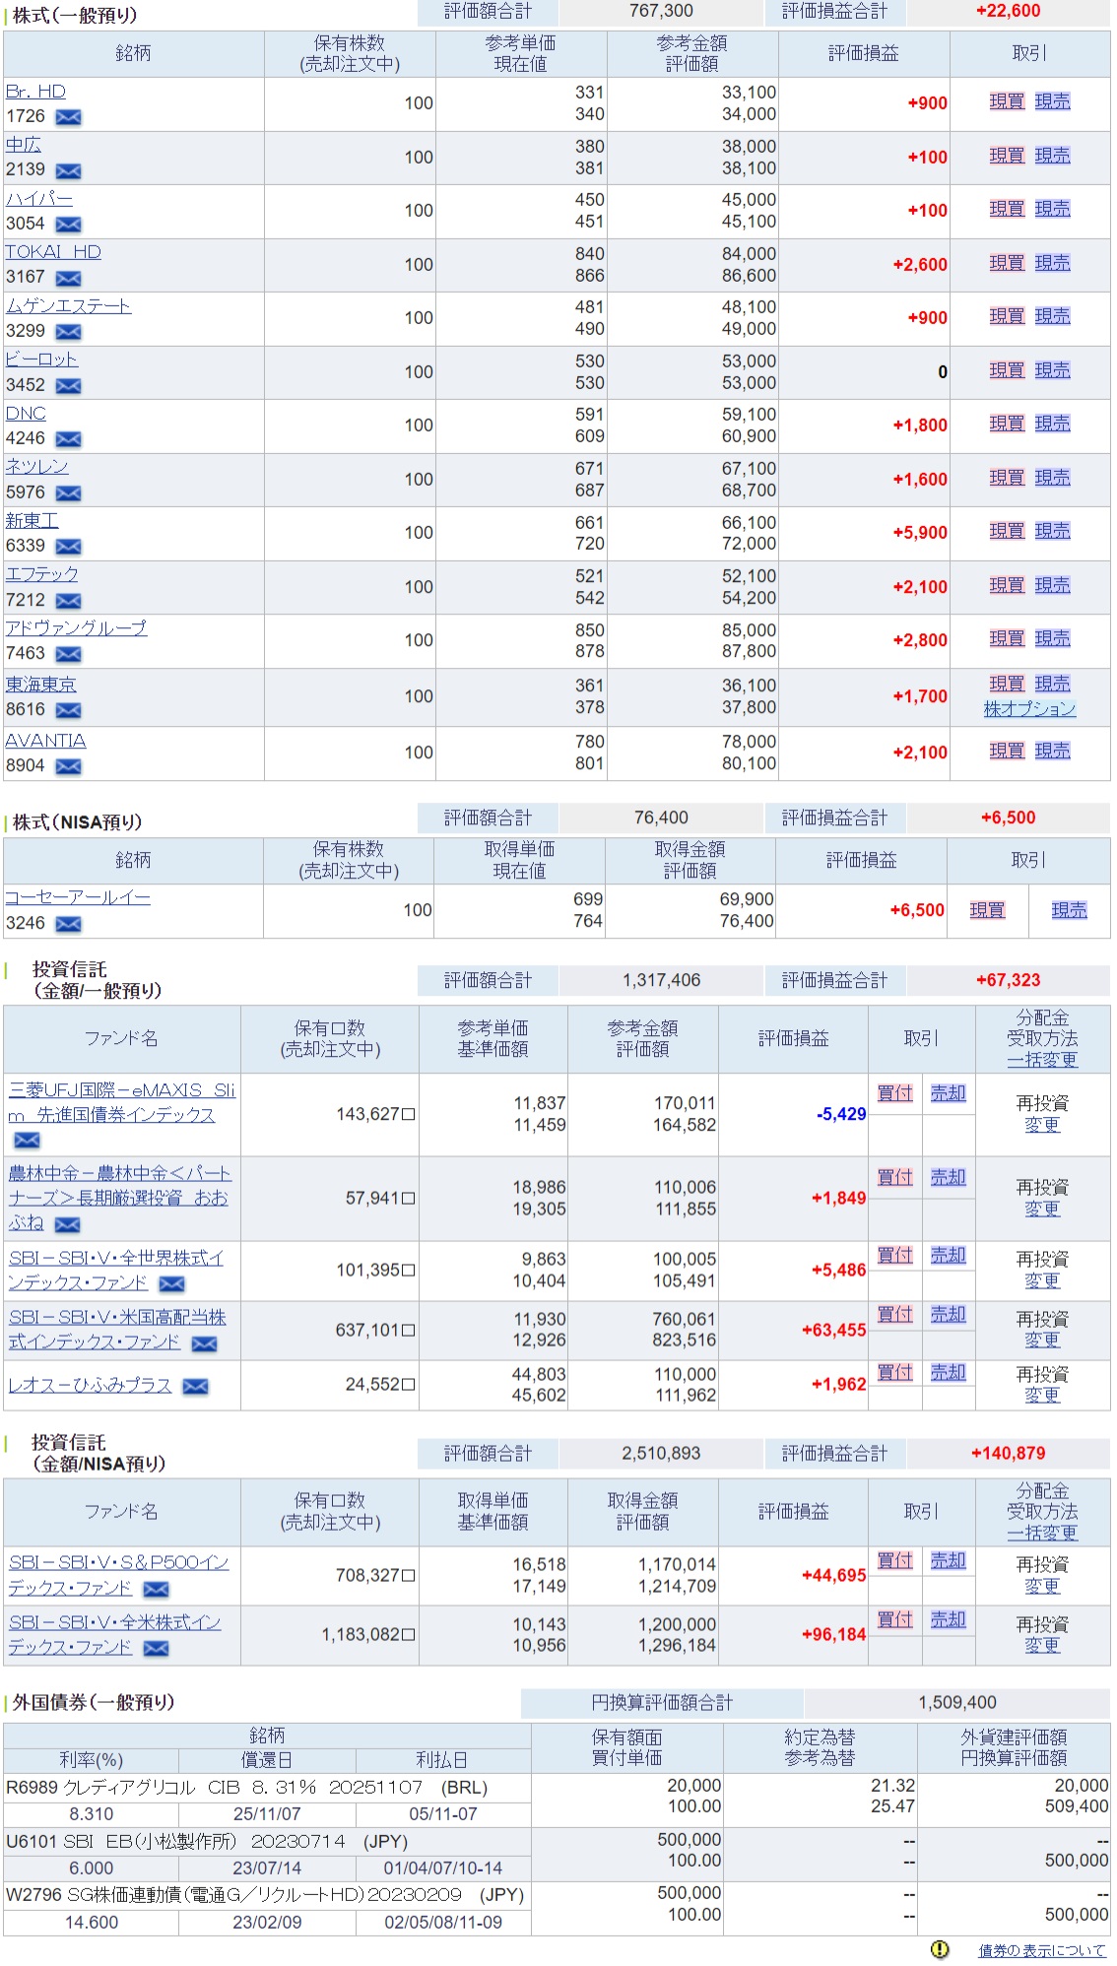
Task: Click the mail icon next to 3452
Action: coord(68,386)
